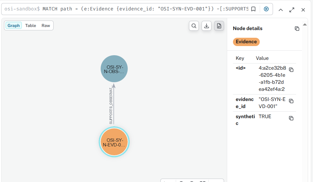Screen dimensions: 313x182
Task: Copy the synthetic property value
Action: pos(291,118)
